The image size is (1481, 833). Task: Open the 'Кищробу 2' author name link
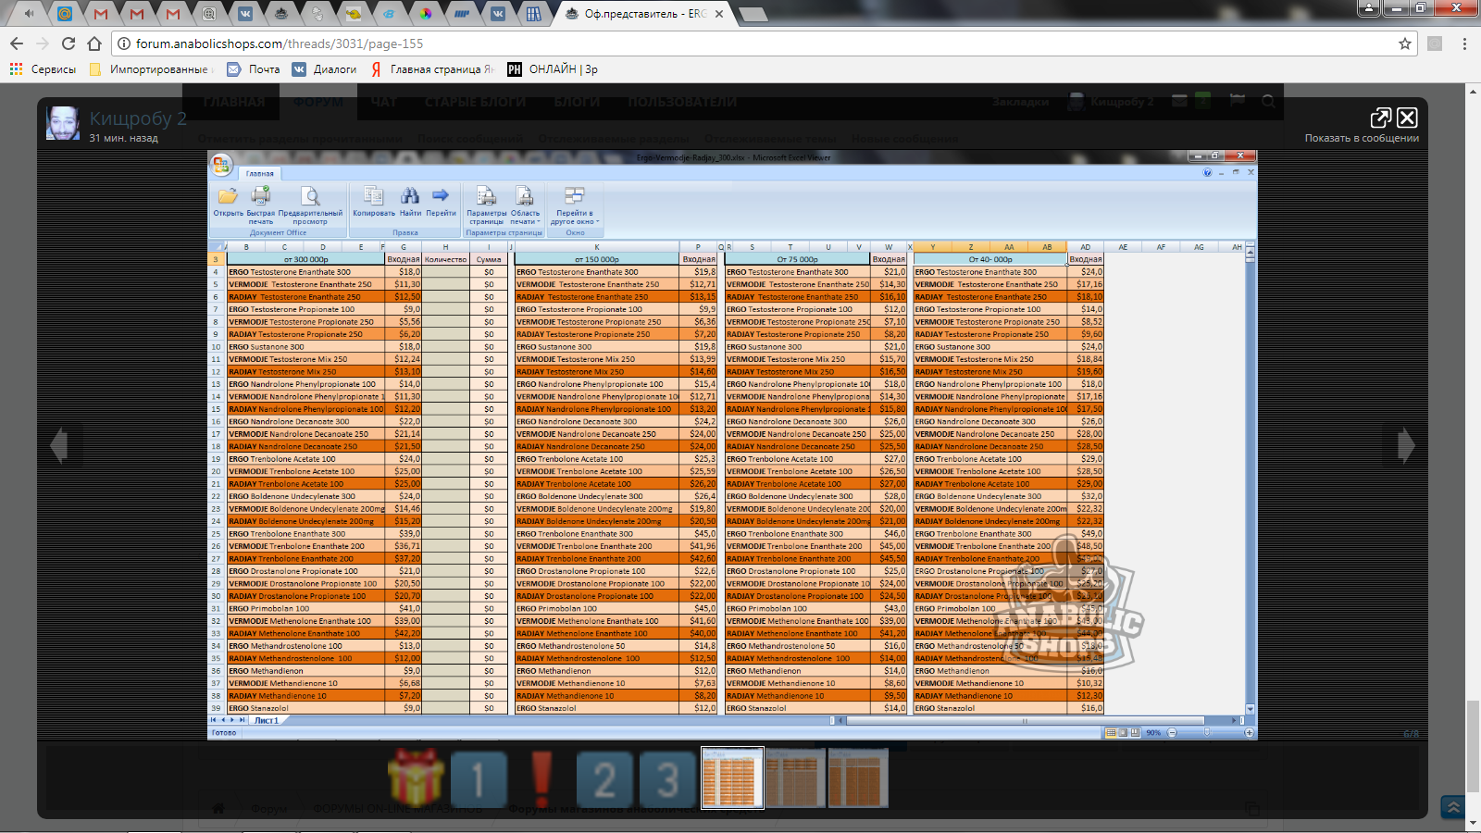pos(138,118)
